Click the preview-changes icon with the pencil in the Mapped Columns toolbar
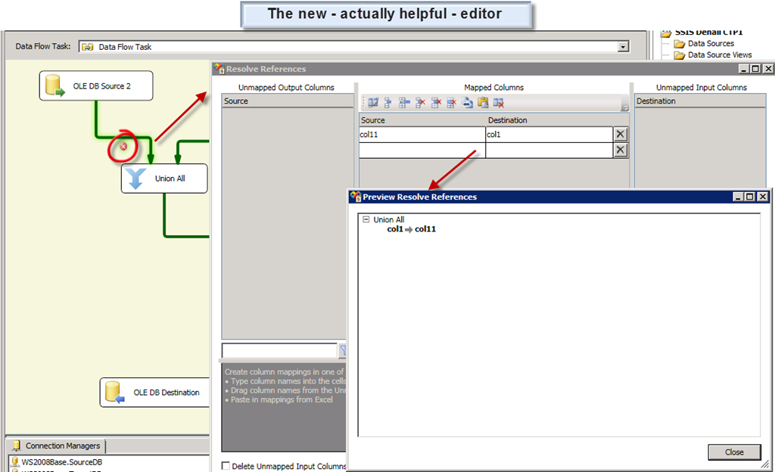 pyautogui.click(x=373, y=103)
